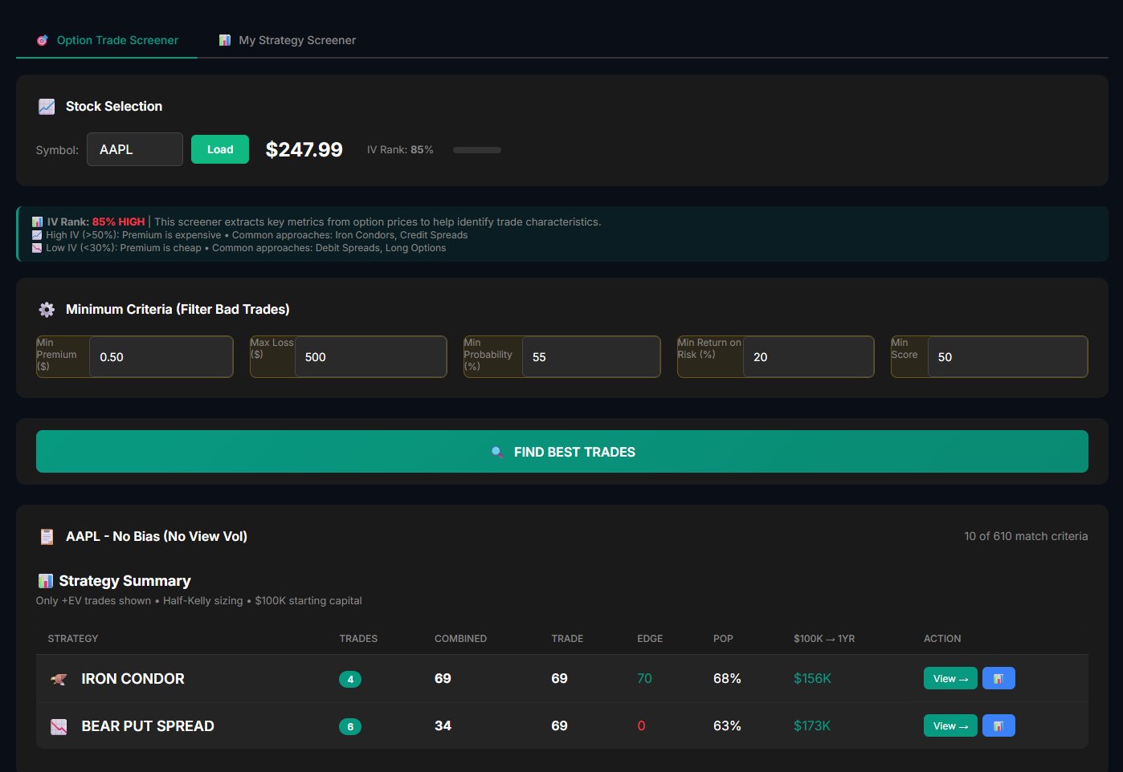View the Bear Put Spread trades
This screenshot has height=772, width=1123.
(949, 725)
